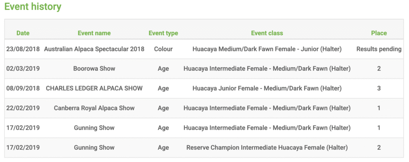The image size is (409, 162).
Task: Select the Event class column header
Action: pyautogui.click(x=267, y=33)
